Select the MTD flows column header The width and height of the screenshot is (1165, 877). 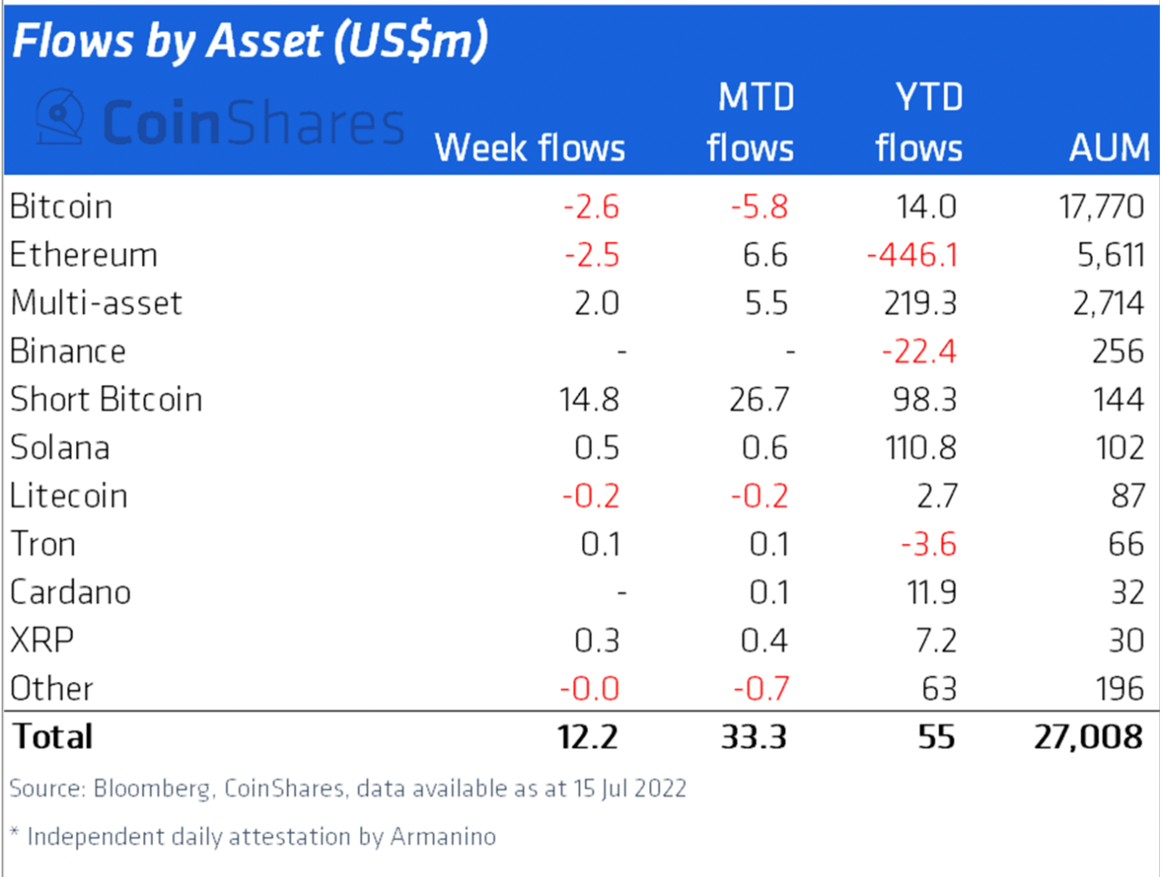click(751, 123)
